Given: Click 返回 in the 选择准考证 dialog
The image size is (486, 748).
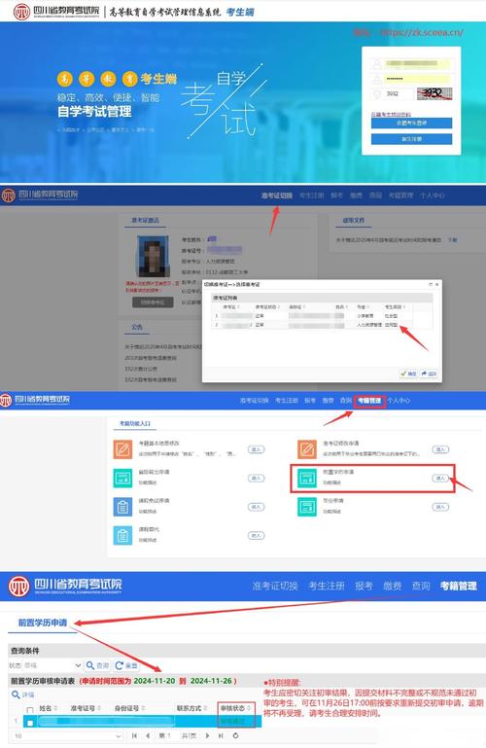Looking at the screenshot, I should 429,374.
